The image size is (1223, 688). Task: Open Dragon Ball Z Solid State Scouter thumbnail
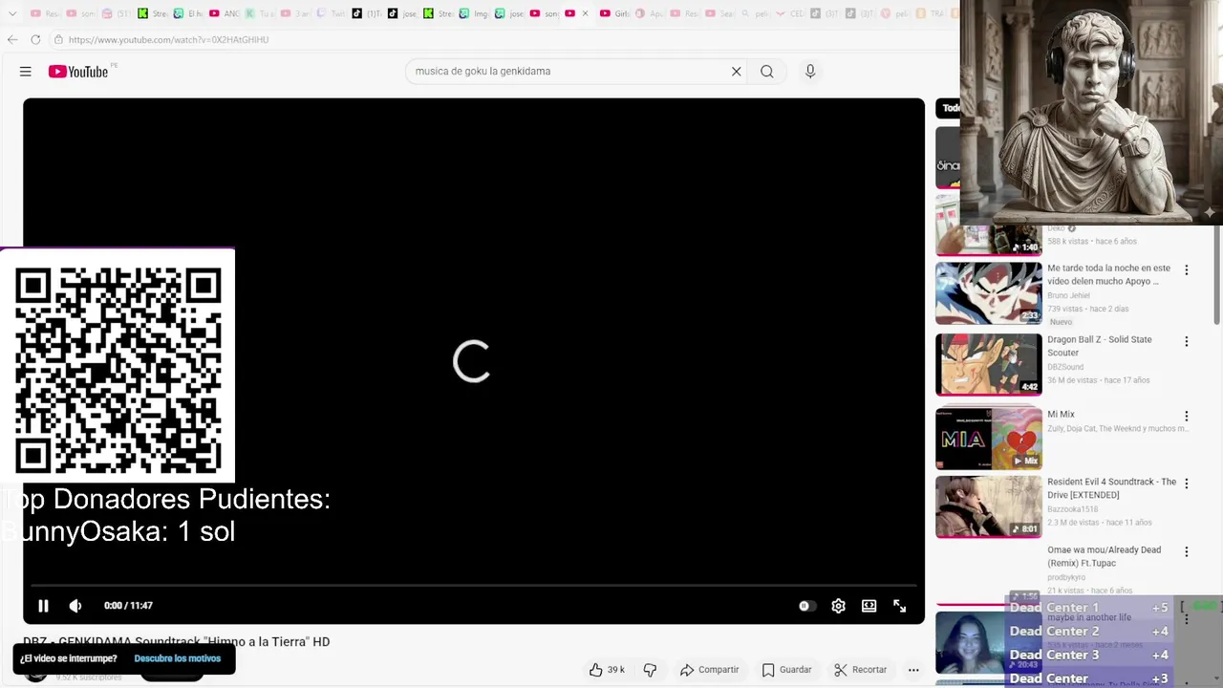(x=989, y=364)
